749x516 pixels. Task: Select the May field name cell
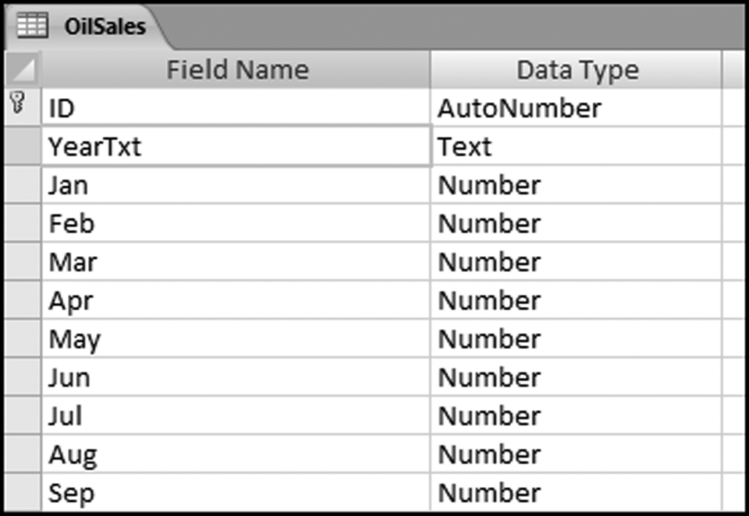[234, 339]
